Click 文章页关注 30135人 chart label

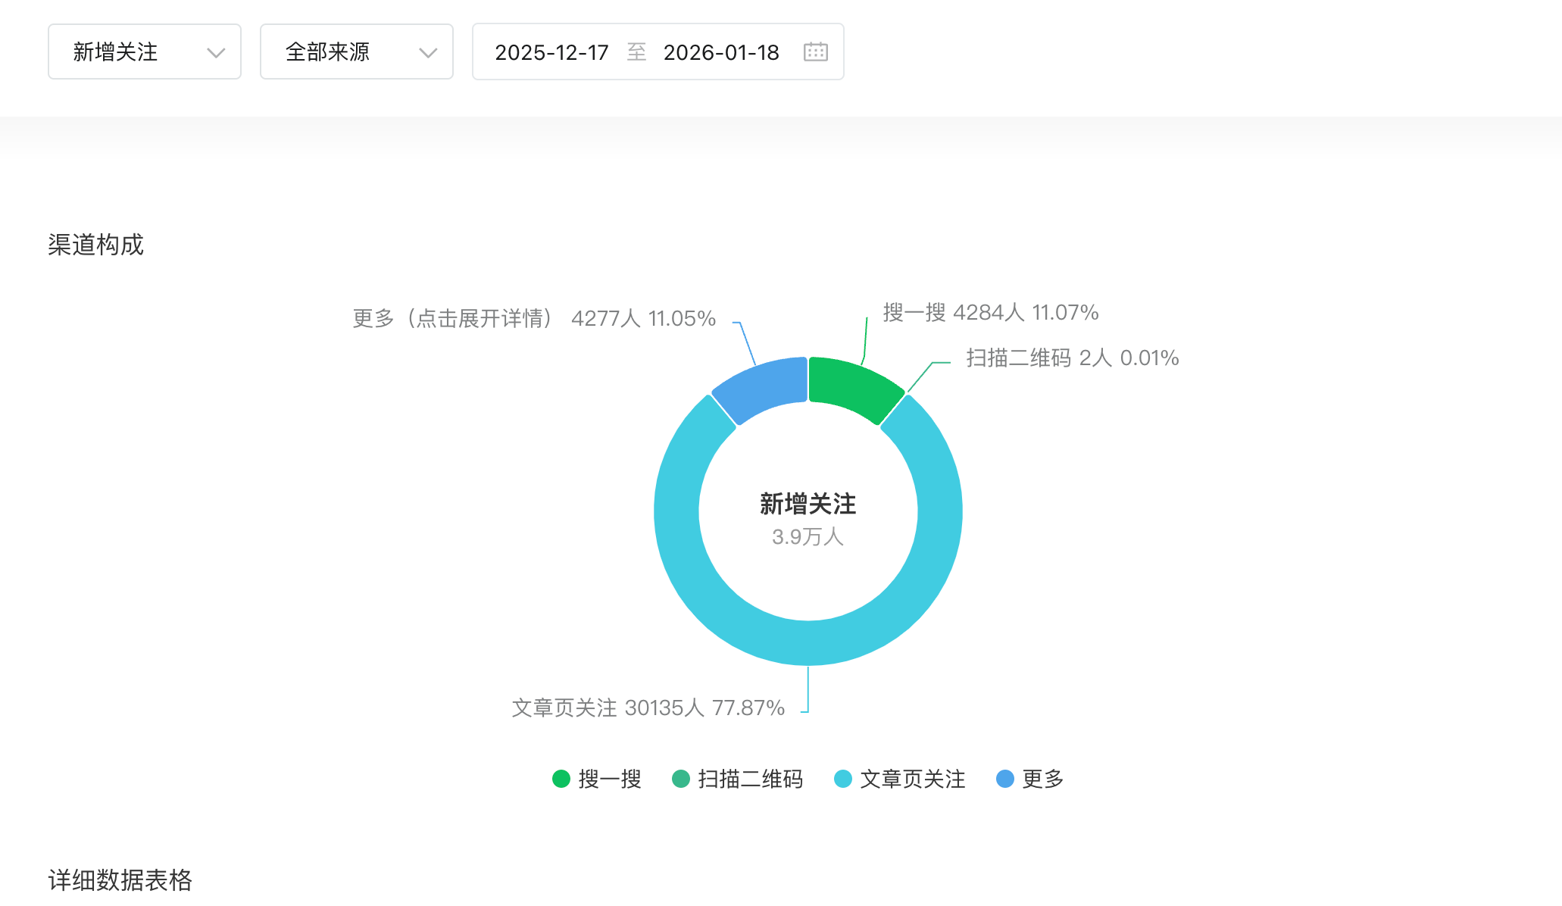(648, 708)
